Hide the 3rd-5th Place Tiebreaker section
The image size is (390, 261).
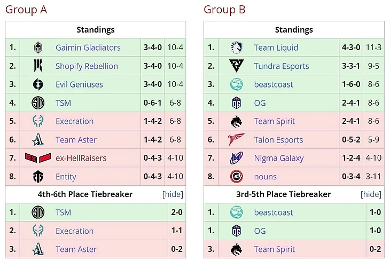pyautogui.click(x=371, y=194)
